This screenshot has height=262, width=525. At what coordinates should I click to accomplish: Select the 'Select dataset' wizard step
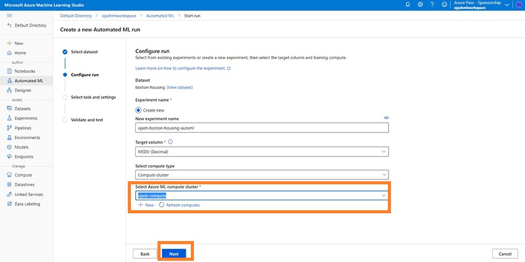(x=84, y=52)
